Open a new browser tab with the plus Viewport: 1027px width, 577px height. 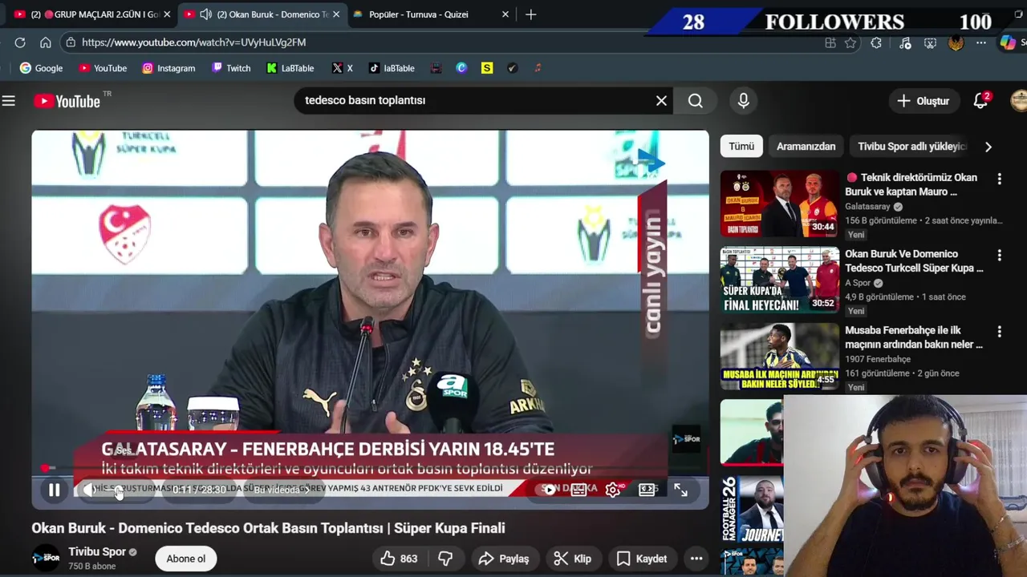pos(531,14)
